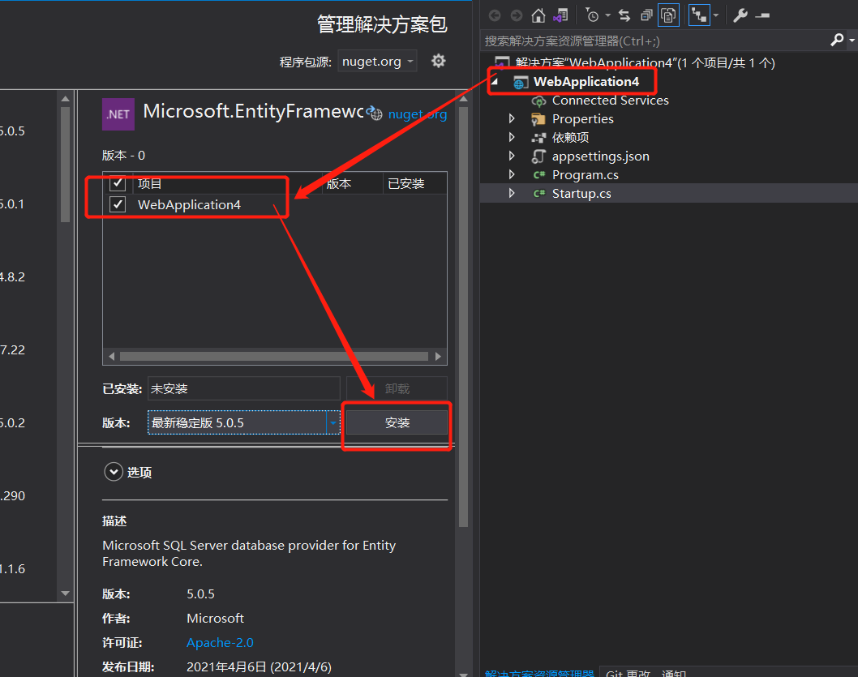
Task: Toggle preview selected items dash icon
Action: [762, 16]
